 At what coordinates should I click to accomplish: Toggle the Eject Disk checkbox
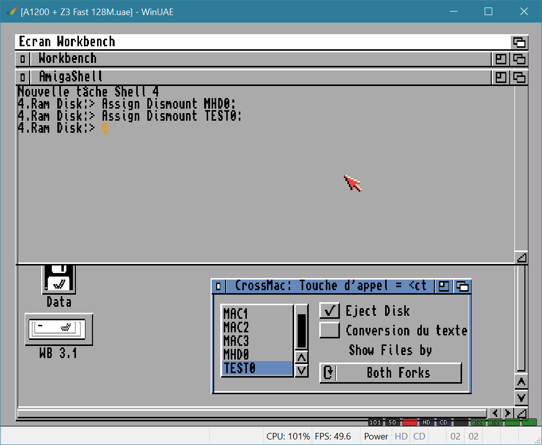pos(329,311)
